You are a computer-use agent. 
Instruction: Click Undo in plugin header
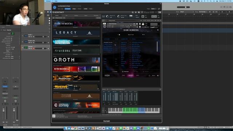click(x=86, y=9)
